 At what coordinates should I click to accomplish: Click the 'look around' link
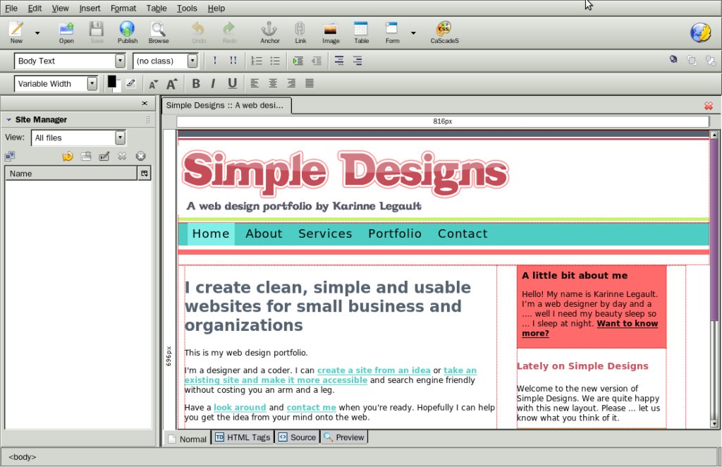point(240,408)
